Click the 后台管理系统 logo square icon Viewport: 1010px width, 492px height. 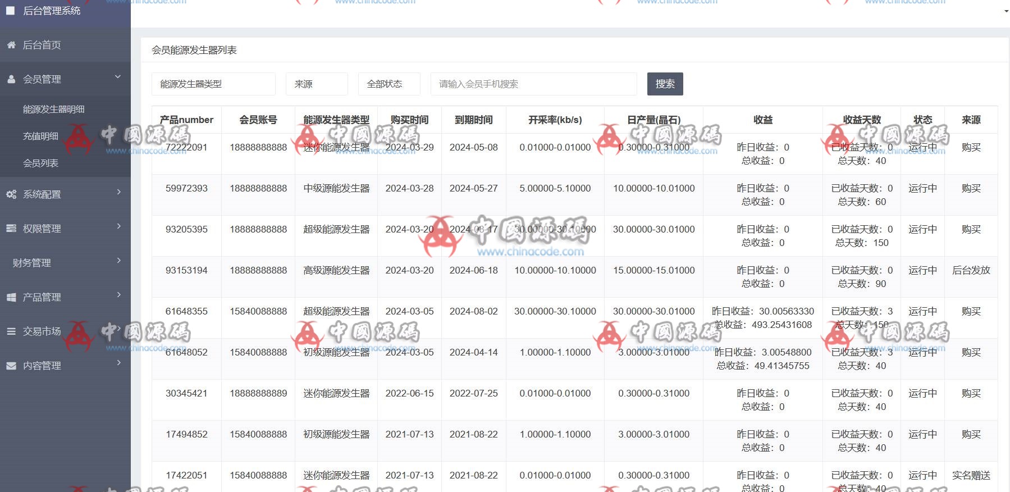point(10,10)
